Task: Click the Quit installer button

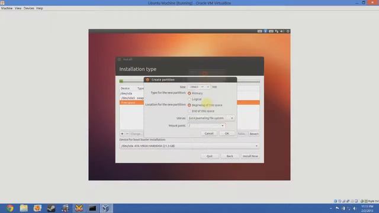Action: (x=209, y=156)
